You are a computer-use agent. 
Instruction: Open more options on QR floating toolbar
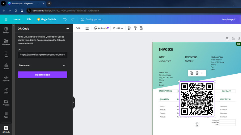203,73
